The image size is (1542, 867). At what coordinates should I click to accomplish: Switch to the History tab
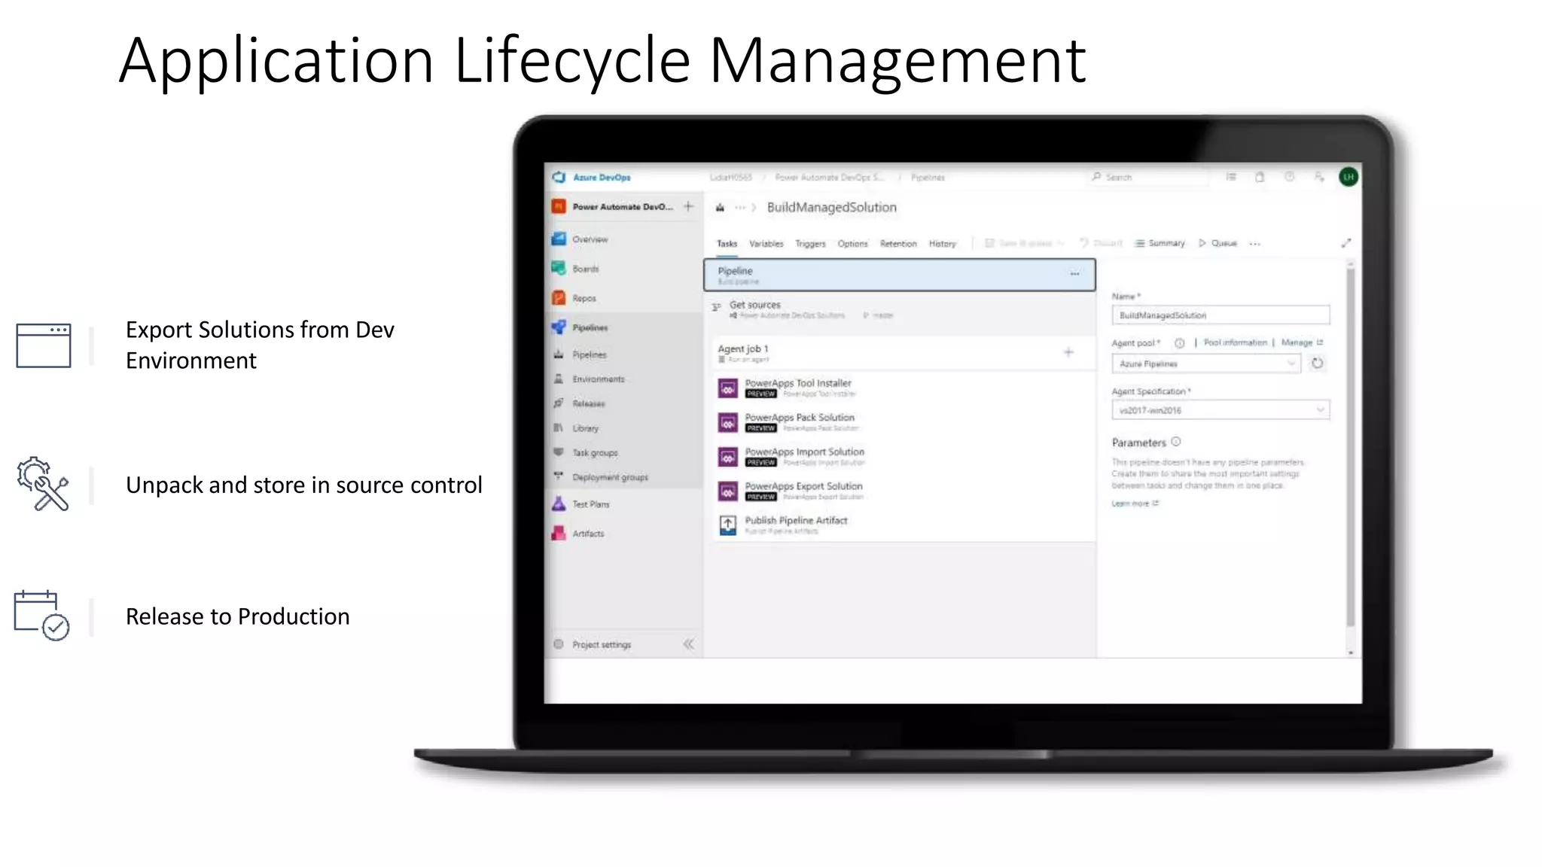(942, 244)
